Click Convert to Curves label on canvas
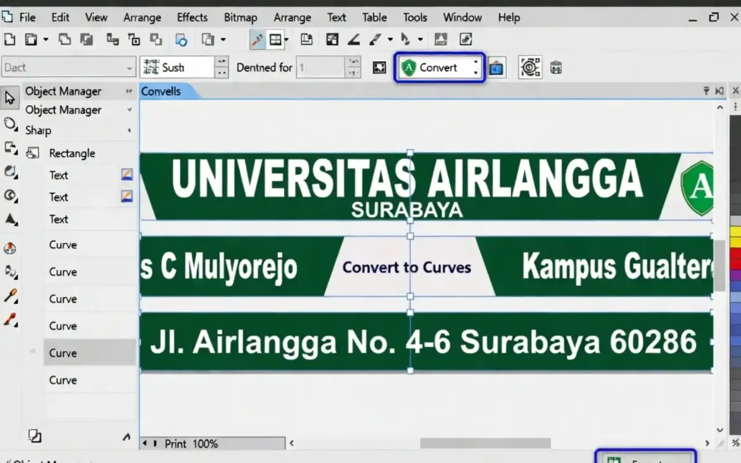The width and height of the screenshot is (741, 463). (x=407, y=267)
